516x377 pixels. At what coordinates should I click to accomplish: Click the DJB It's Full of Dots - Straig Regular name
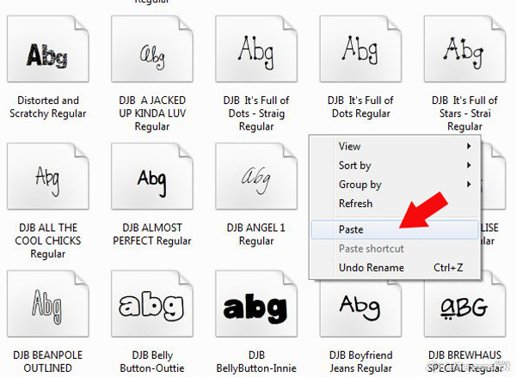[256, 113]
